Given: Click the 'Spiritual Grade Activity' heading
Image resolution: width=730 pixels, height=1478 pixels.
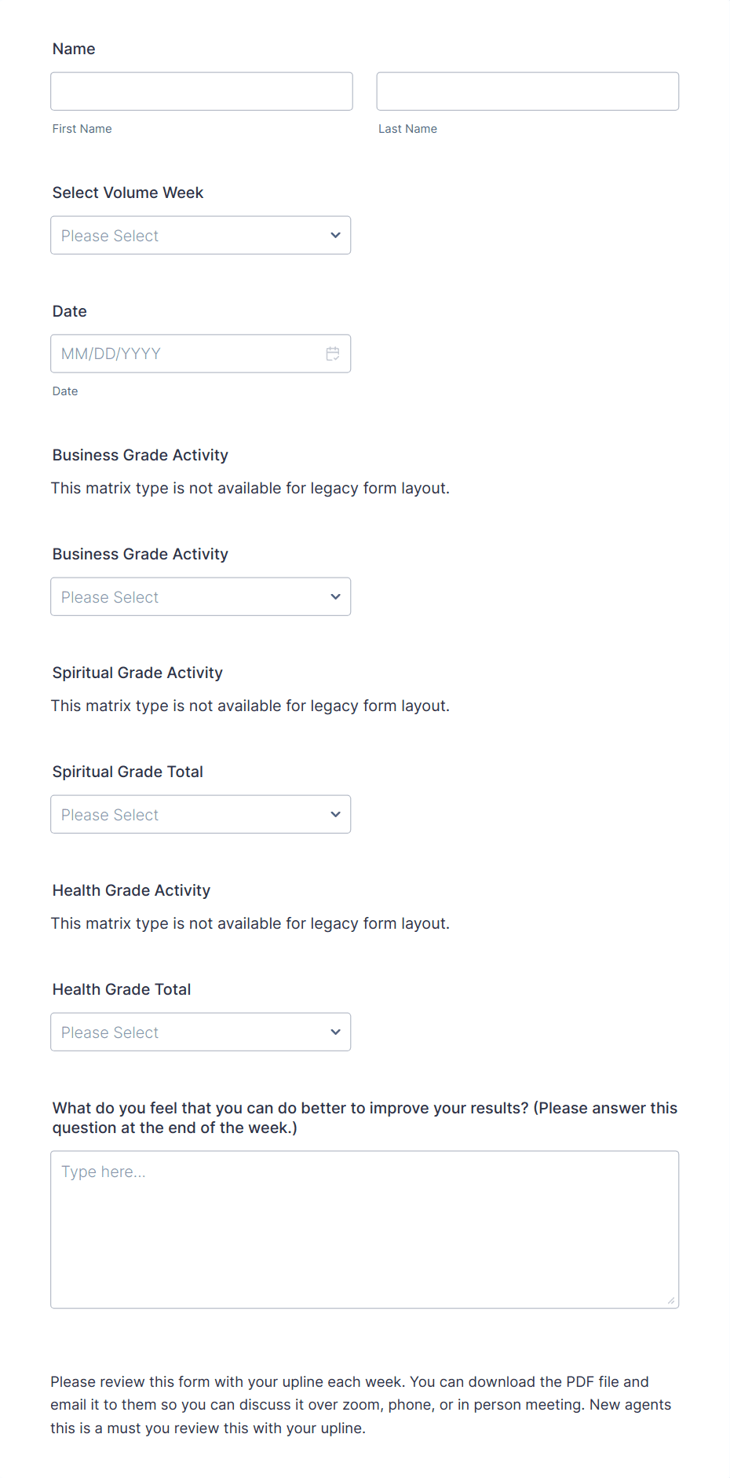Looking at the screenshot, I should click(137, 673).
